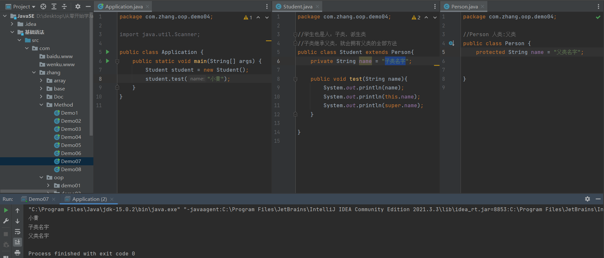Collapse the 基础语法 module
This screenshot has height=258, width=604.
tap(12, 32)
